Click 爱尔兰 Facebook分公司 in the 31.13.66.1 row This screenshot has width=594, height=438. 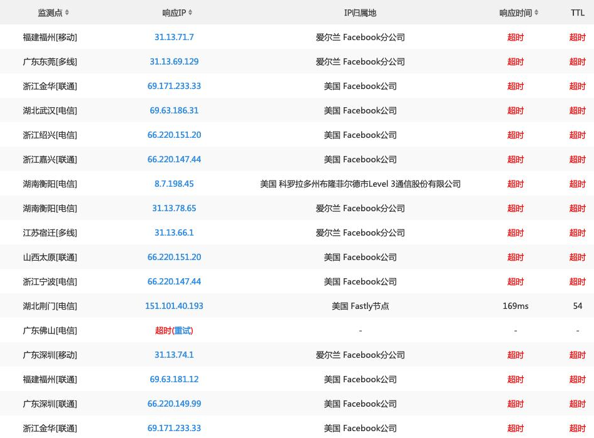coord(361,232)
